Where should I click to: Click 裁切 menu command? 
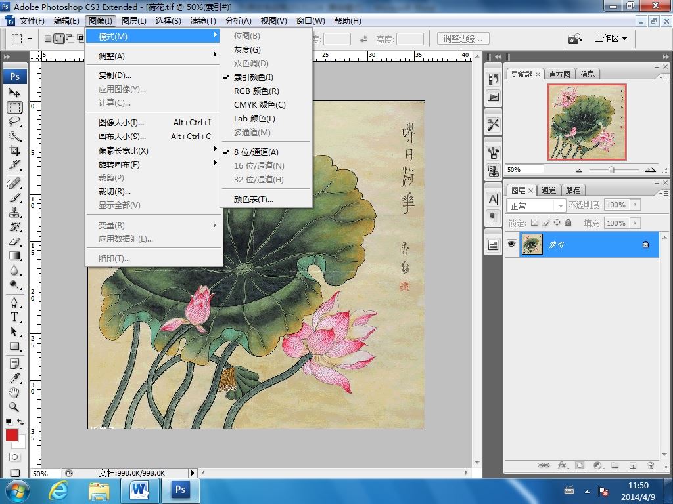tap(154, 192)
